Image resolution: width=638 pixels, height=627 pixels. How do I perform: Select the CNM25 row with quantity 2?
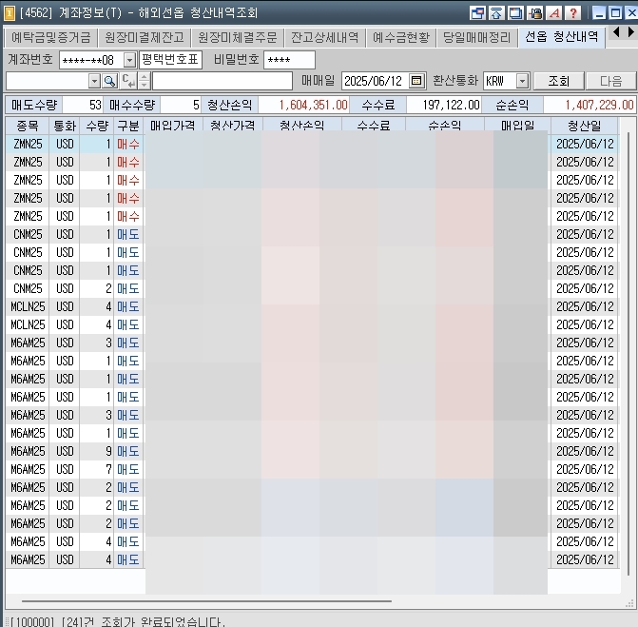click(312, 288)
